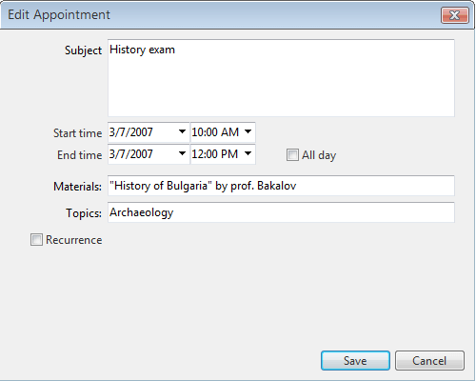Image resolution: width=476 pixels, height=381 pixels.
Task: Click the Start time date value 3/7/2007
Action: point(131,132)
